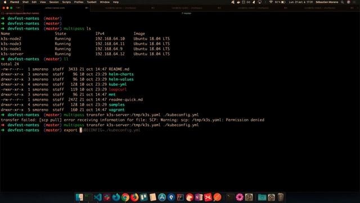Open the teal folder in Dock
Screen dimensions: 360x203
point(262,197)
